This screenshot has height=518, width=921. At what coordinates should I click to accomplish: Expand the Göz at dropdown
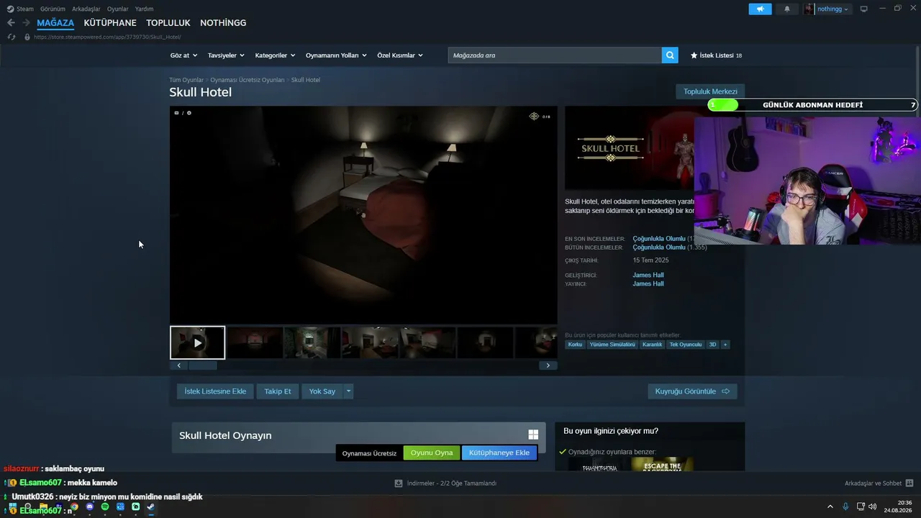click(x=183, y=55)
